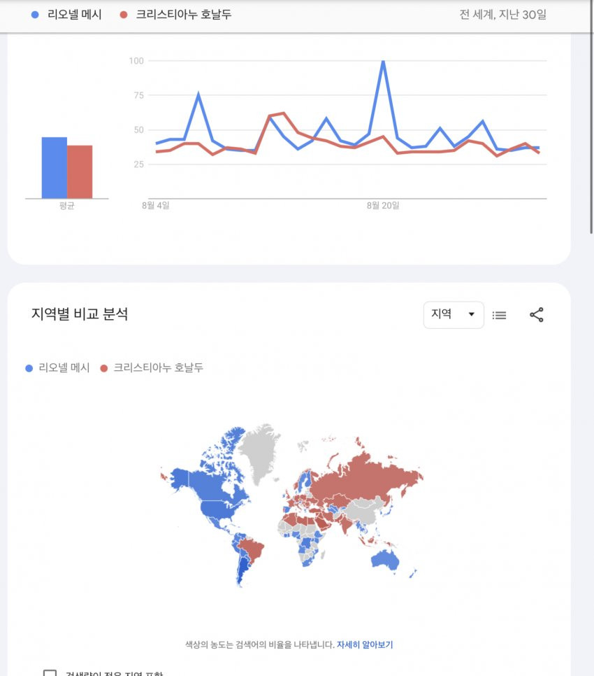Toggle 검색량이 적은 지역 포함 checkbox
Screen dimensions: 594x676
pyautogui.click(x=50, y=673)
